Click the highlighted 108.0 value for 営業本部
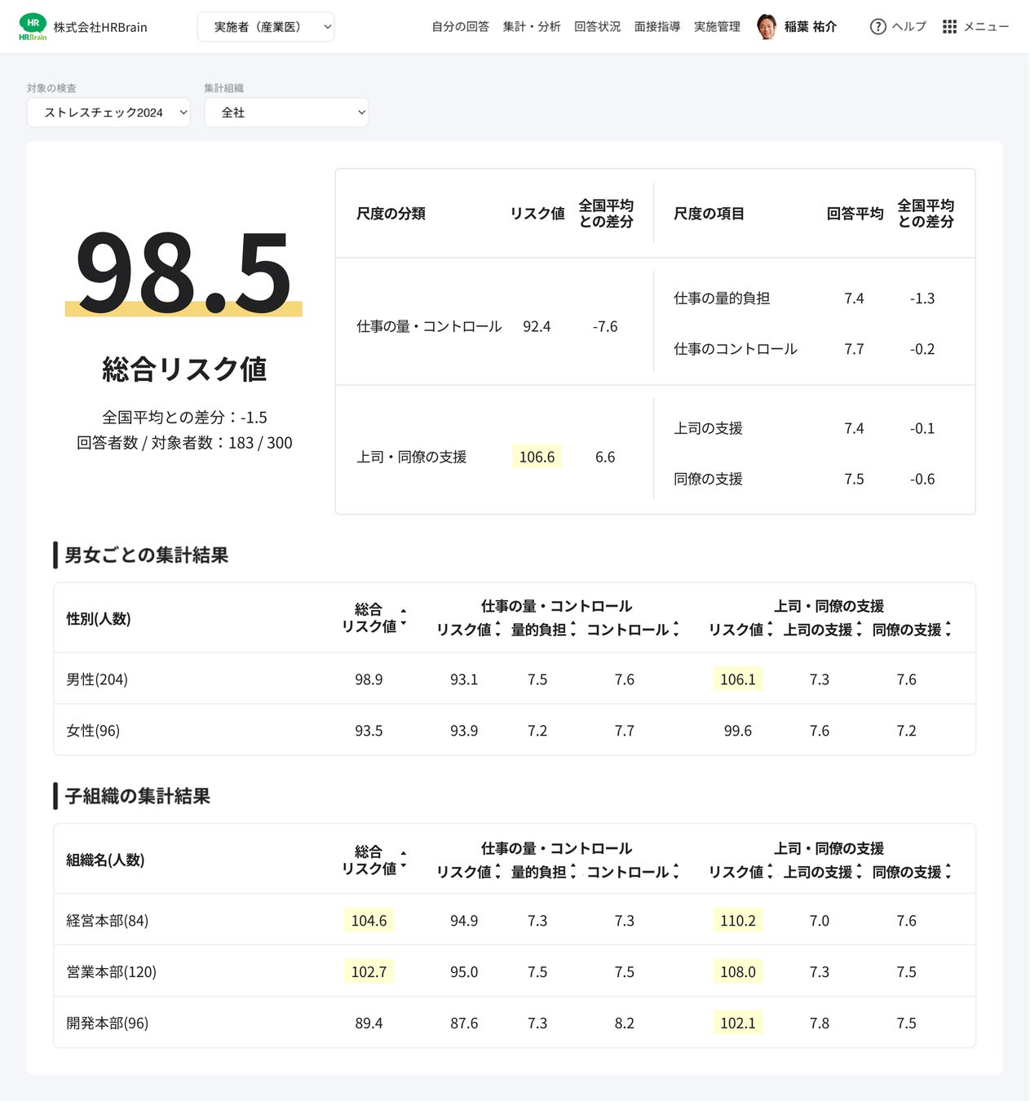Image resolution: width=1030 pixels, height=1101 pixels. (x=737, y=972)
